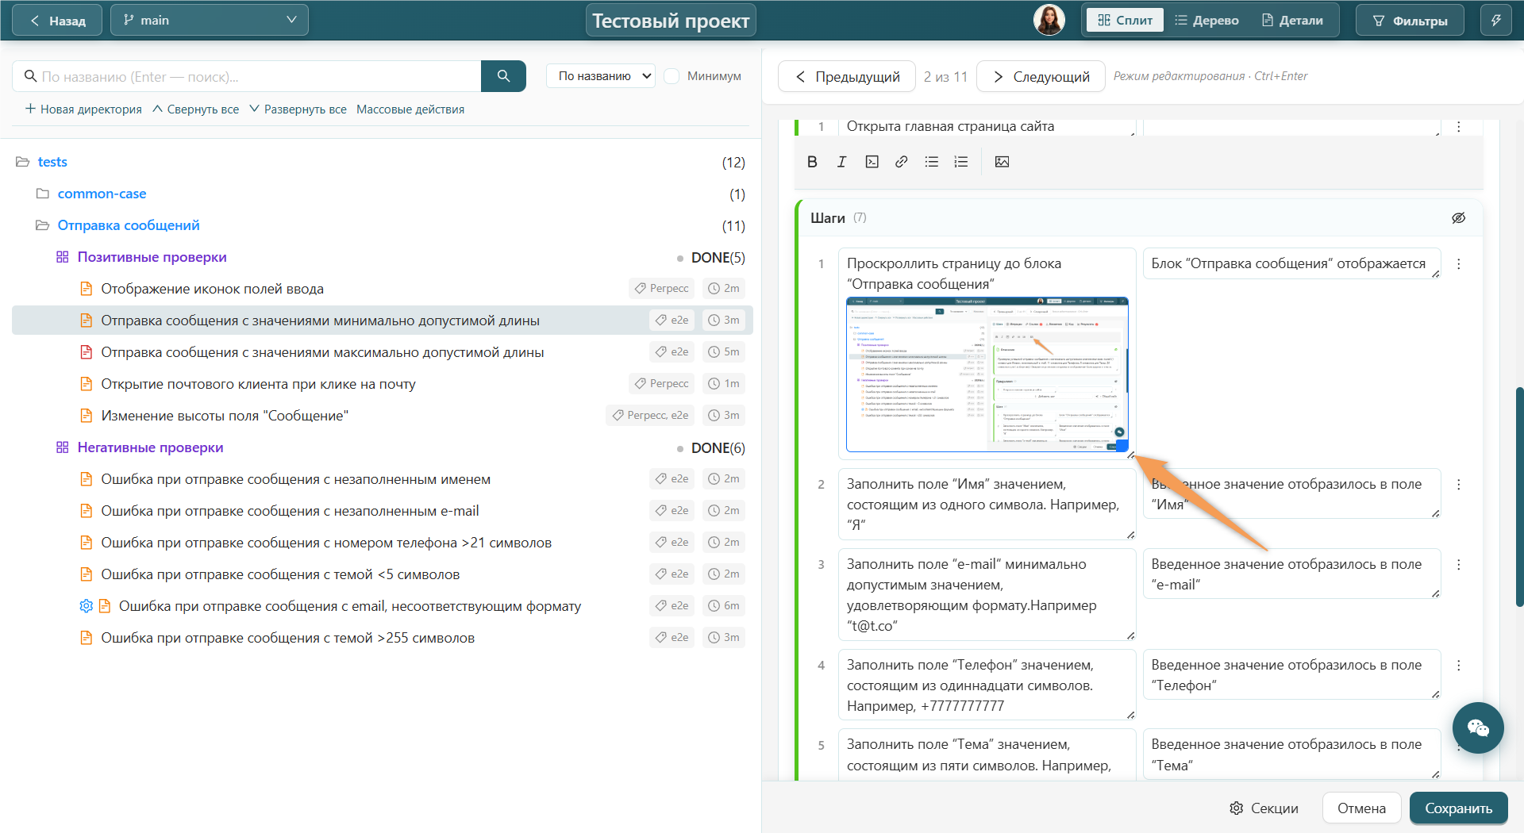Open the lightning quick actions button
Viewport: 1524px width, 833px height.
pos(1495,21)
